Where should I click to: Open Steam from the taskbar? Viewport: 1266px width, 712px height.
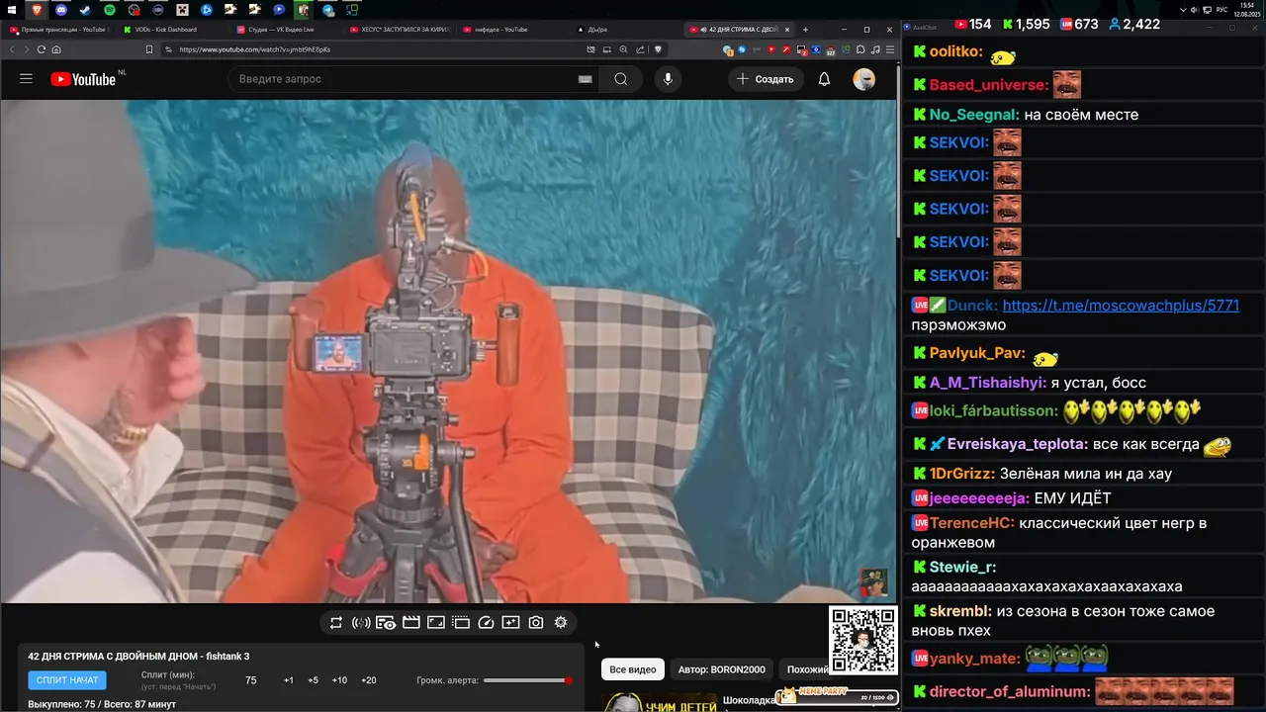tap(85, 10)
